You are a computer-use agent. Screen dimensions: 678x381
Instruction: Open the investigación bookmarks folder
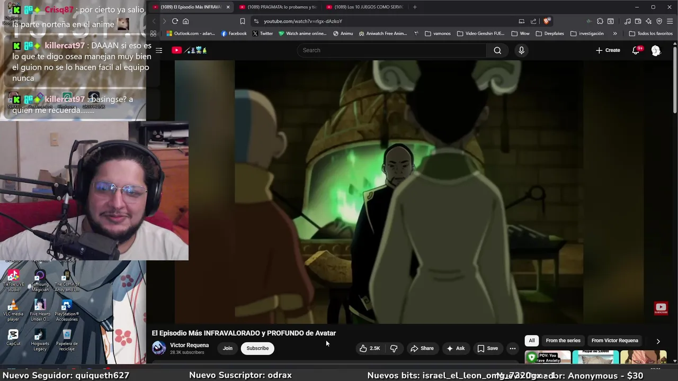pos(587,33)
